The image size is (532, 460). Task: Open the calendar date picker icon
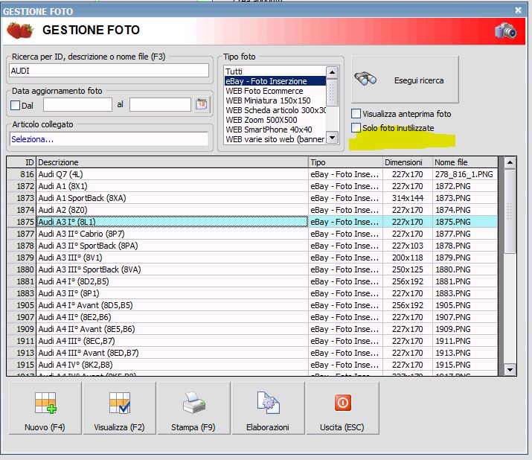click(x=202, y=104)
